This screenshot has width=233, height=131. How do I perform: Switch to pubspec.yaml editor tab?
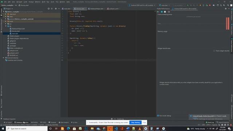coord(113,9)
